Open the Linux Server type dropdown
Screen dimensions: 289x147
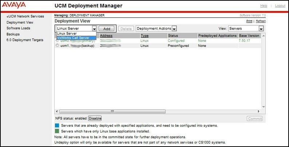[x=76, y=28]
